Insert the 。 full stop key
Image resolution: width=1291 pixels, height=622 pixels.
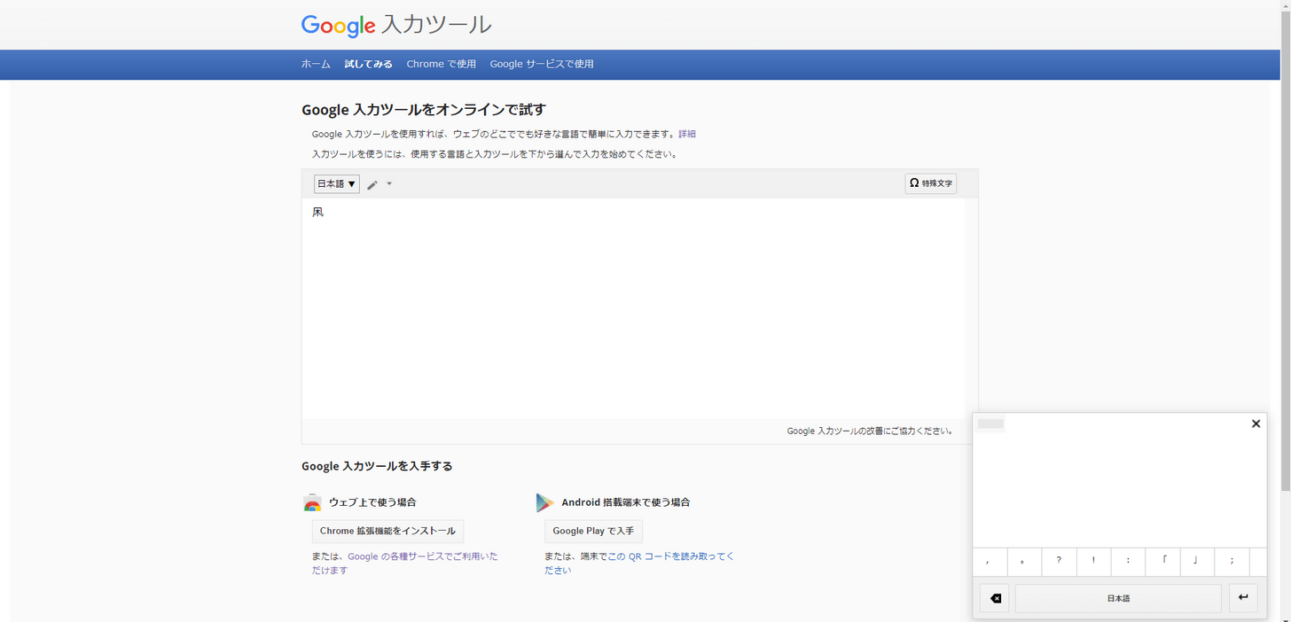pos(1024,562)
